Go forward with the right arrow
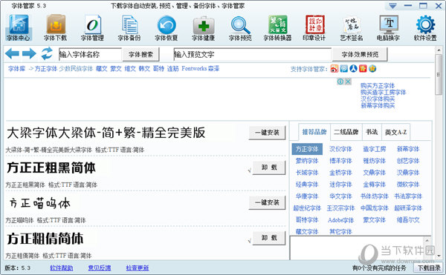This screenshot has height=275, width=446. pyautogui.click(x=29, y=53)
